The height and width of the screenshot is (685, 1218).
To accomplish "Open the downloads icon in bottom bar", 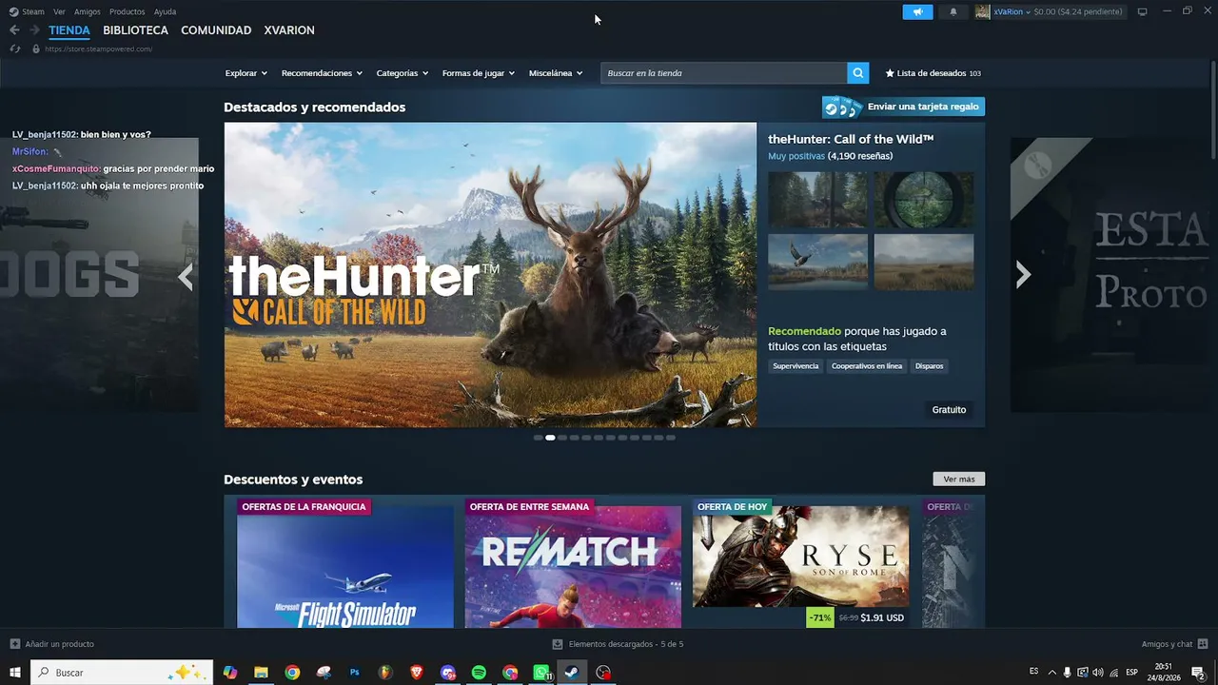I will point(558,644).
